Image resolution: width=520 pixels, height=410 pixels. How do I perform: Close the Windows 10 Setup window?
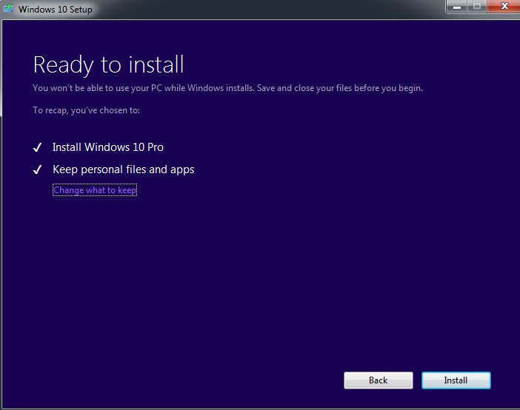(504, 7)
